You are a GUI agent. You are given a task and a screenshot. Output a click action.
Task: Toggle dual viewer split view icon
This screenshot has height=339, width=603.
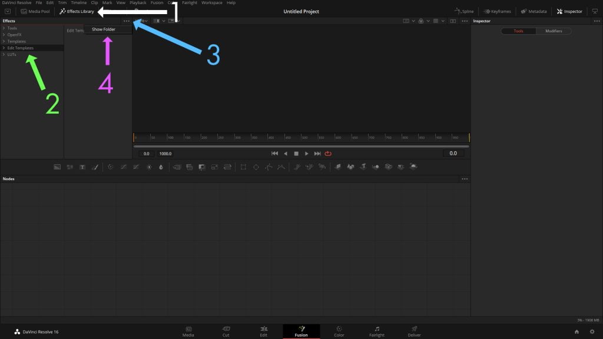453,21
